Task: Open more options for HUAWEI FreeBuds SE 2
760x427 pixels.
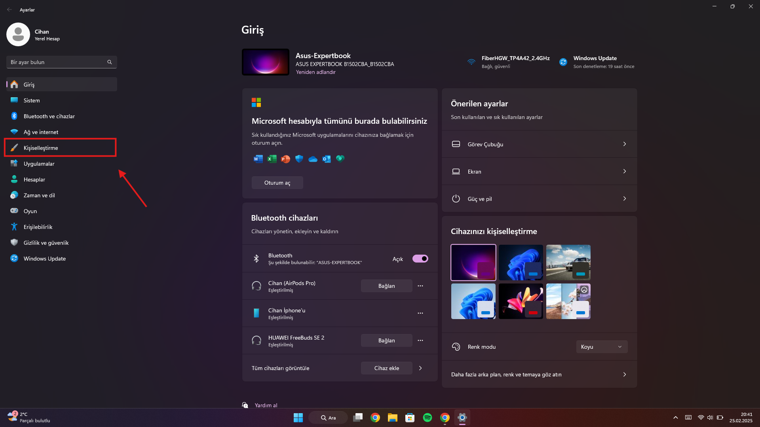Action: 420,340
